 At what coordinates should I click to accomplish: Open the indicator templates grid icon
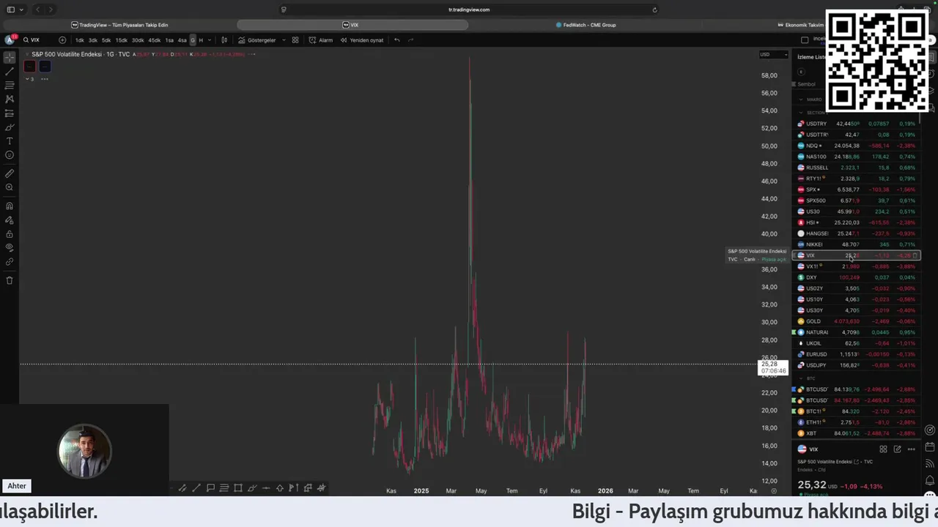[x=295, y=40]
